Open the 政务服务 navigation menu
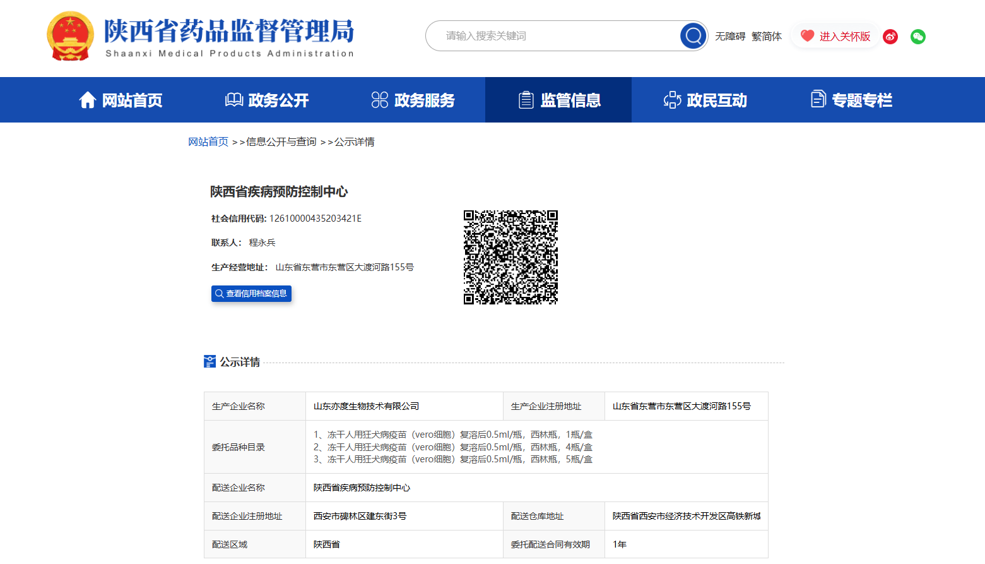This screenshot has width=985, height=564. [x=424, y=100]
